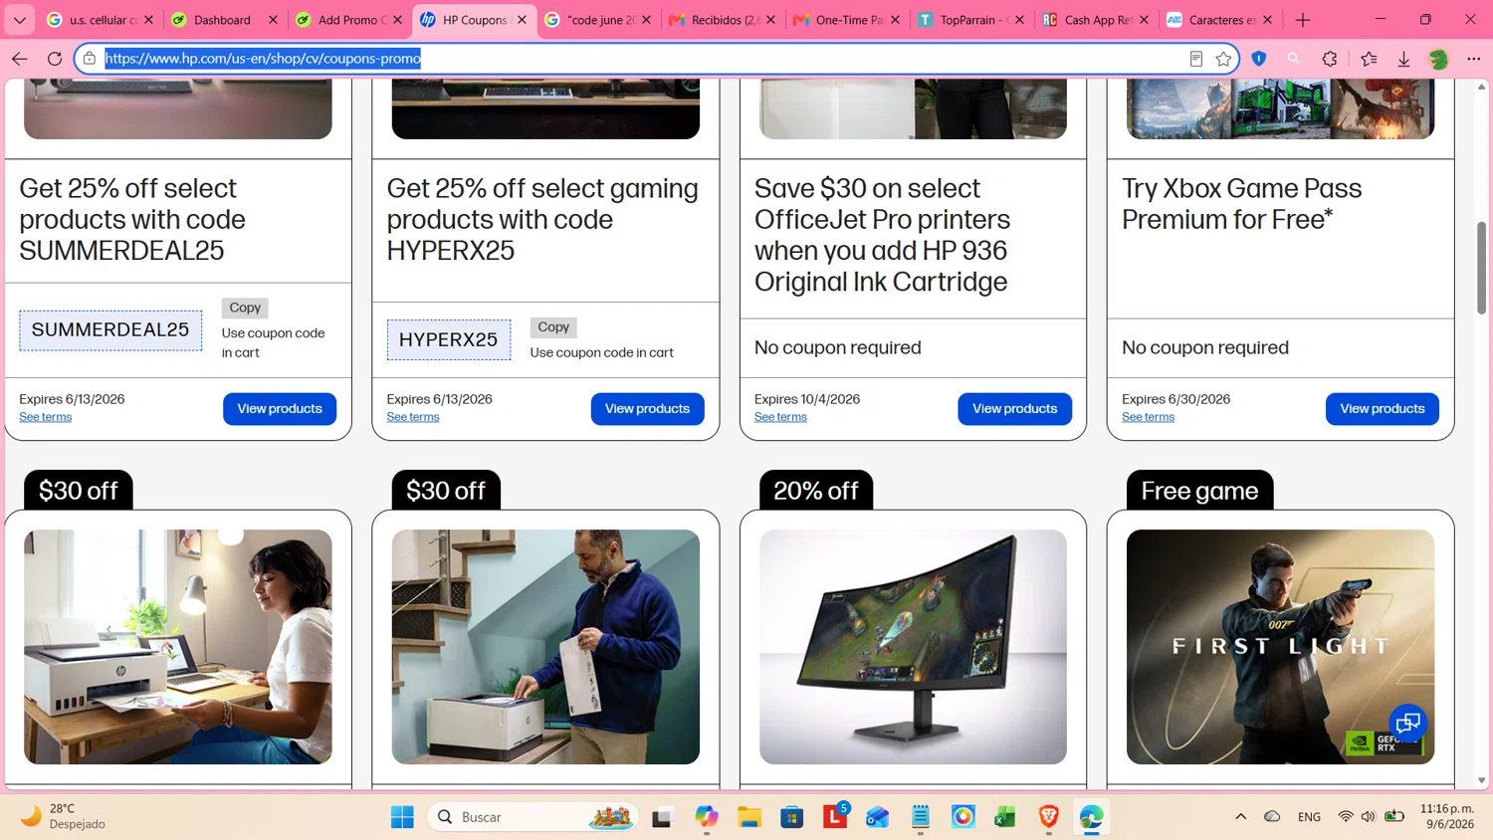Open the browser settings ellipsis menu

click(x=1474, y=59)
